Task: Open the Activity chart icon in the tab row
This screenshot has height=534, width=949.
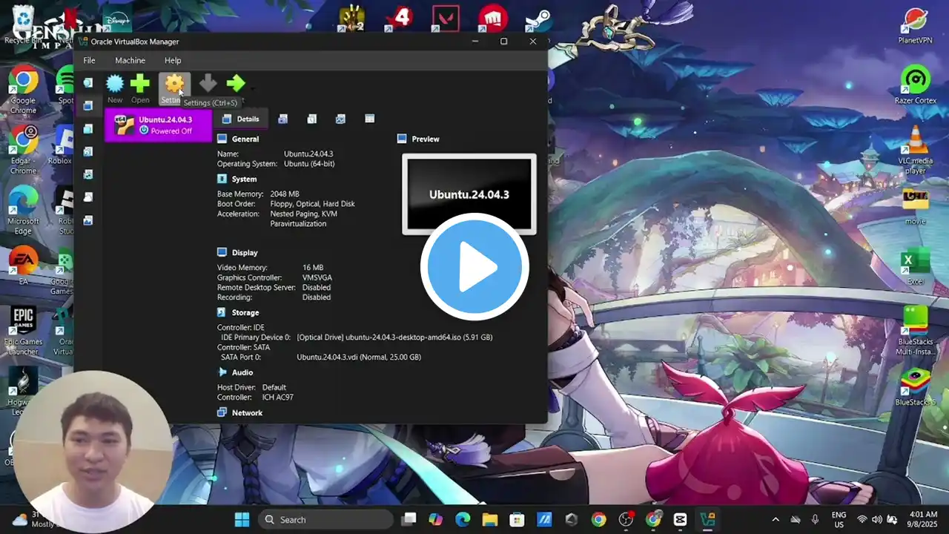Action: pyautogui.click(x=340, y=119)
